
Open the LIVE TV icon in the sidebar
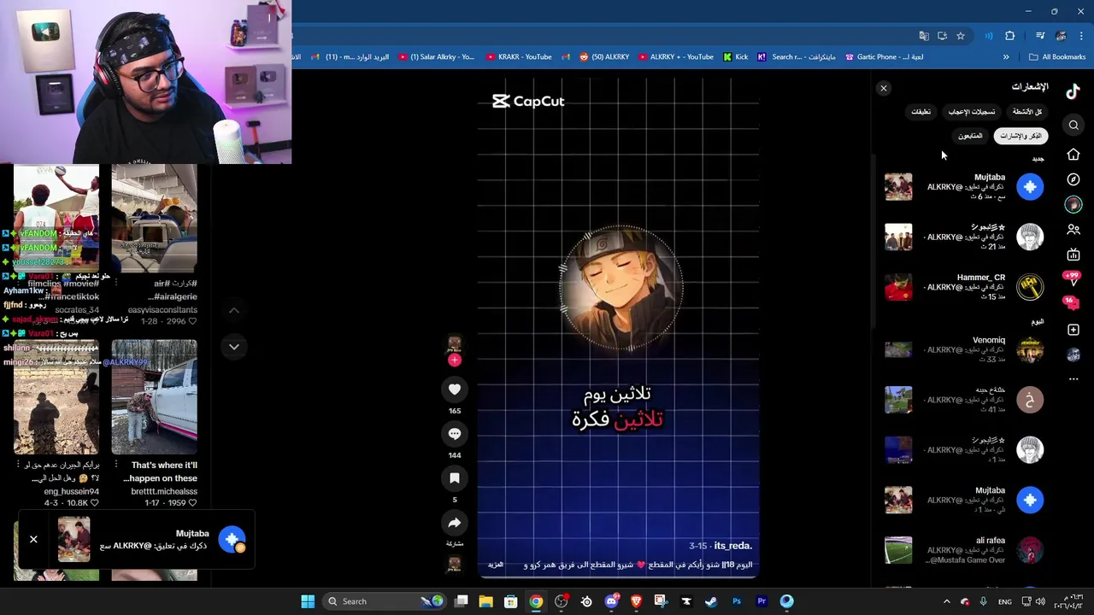(x=1073, y=255)
